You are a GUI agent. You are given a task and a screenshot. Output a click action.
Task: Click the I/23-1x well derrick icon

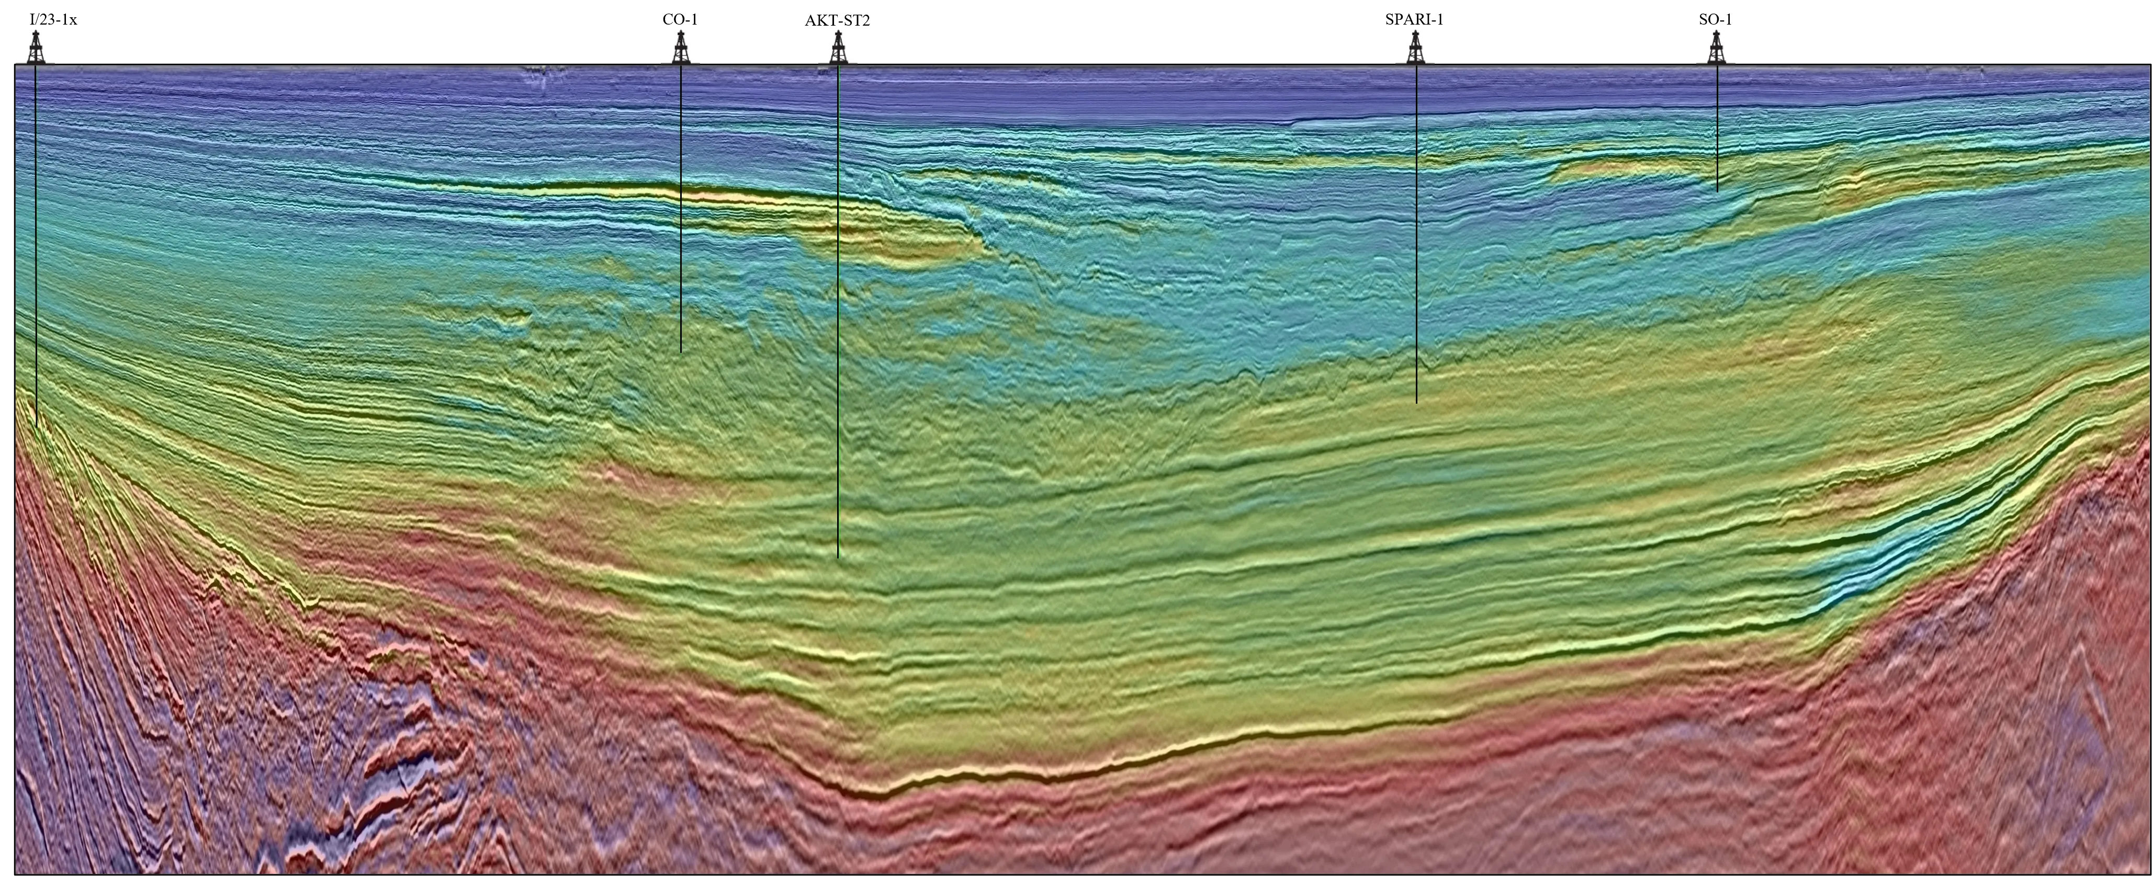click(35, 47)
